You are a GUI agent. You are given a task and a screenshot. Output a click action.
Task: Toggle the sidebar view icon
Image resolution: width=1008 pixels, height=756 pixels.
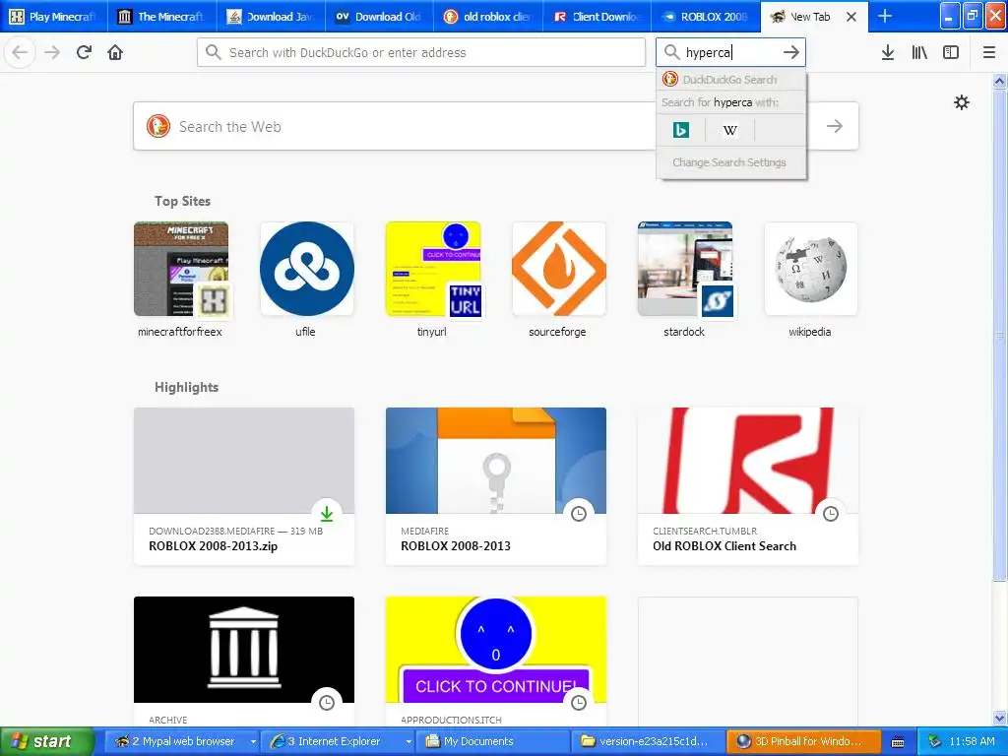pos(951,52)
